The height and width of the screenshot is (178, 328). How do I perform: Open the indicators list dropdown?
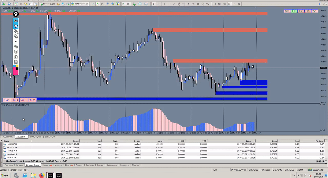[x=134, y=4]
